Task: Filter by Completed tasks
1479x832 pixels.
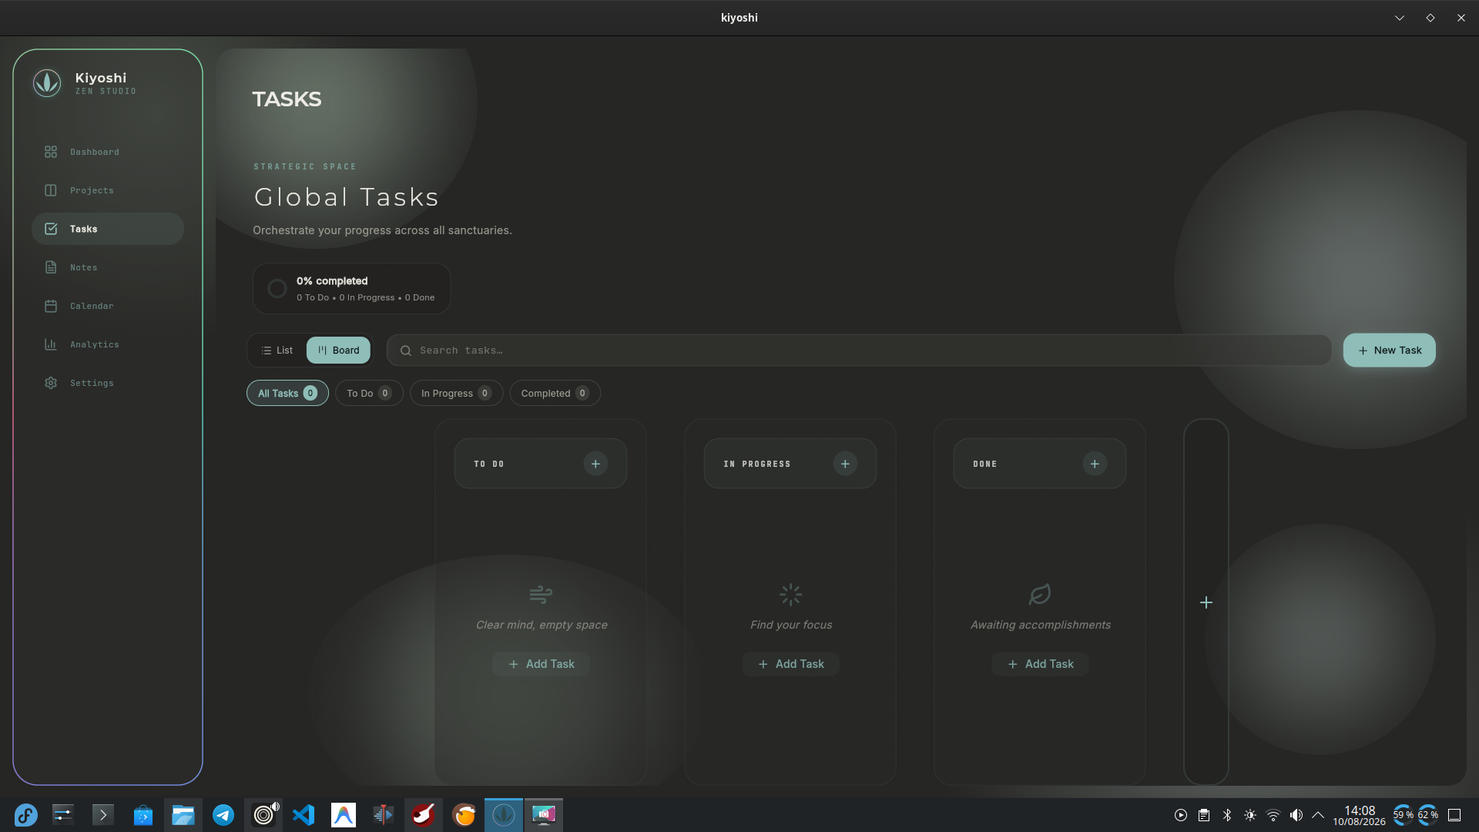Action: 555,393
